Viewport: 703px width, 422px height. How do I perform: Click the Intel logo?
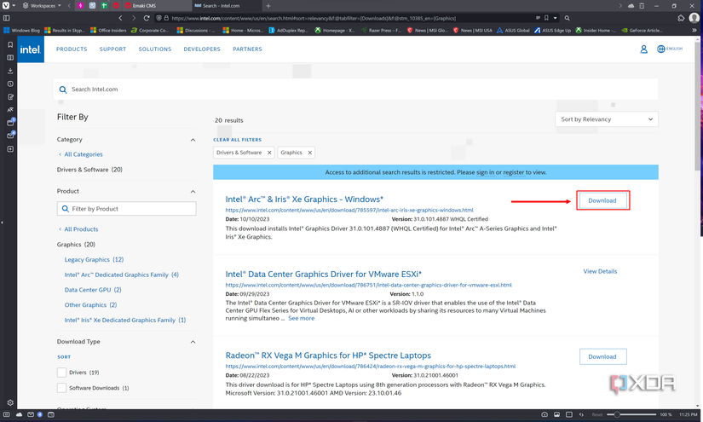pos(31,49)
